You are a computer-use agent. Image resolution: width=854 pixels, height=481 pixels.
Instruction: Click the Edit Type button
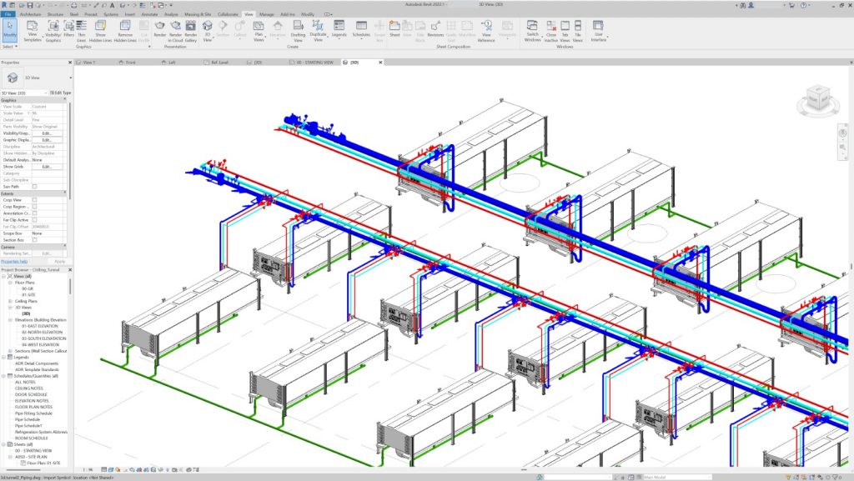pos(60,93)
